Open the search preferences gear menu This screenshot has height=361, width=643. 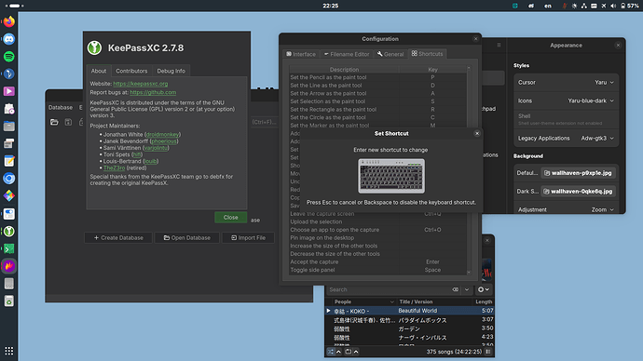(483, 289)
